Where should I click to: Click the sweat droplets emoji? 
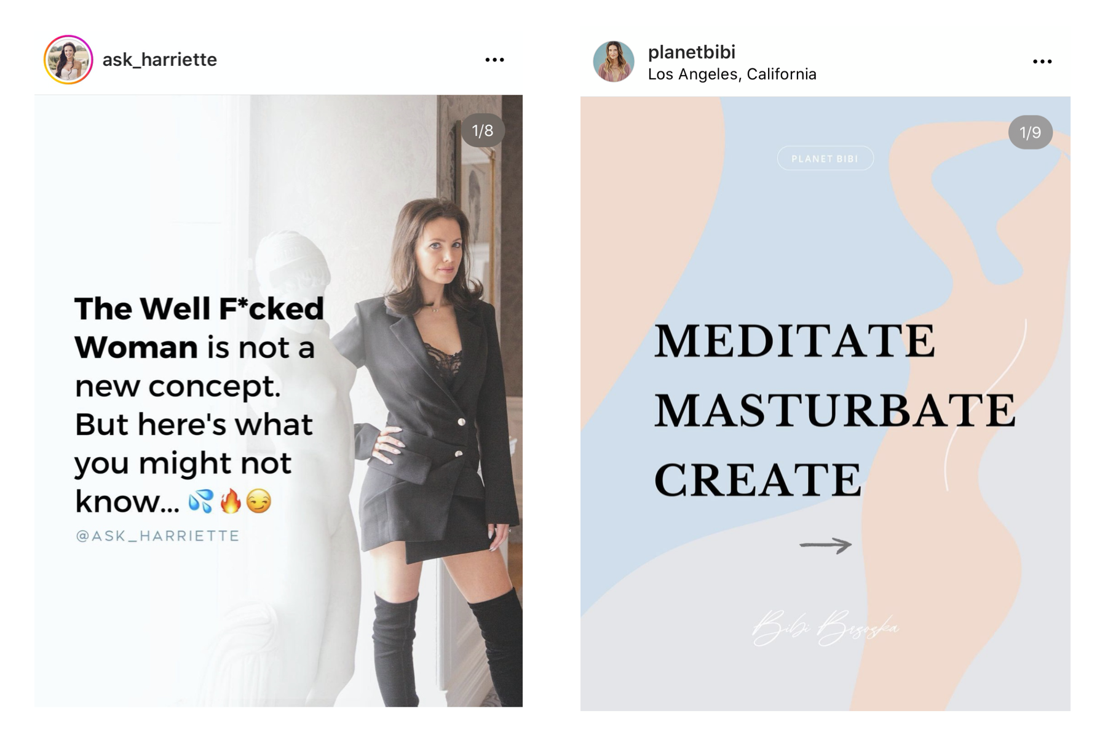[x=201, y=502]
